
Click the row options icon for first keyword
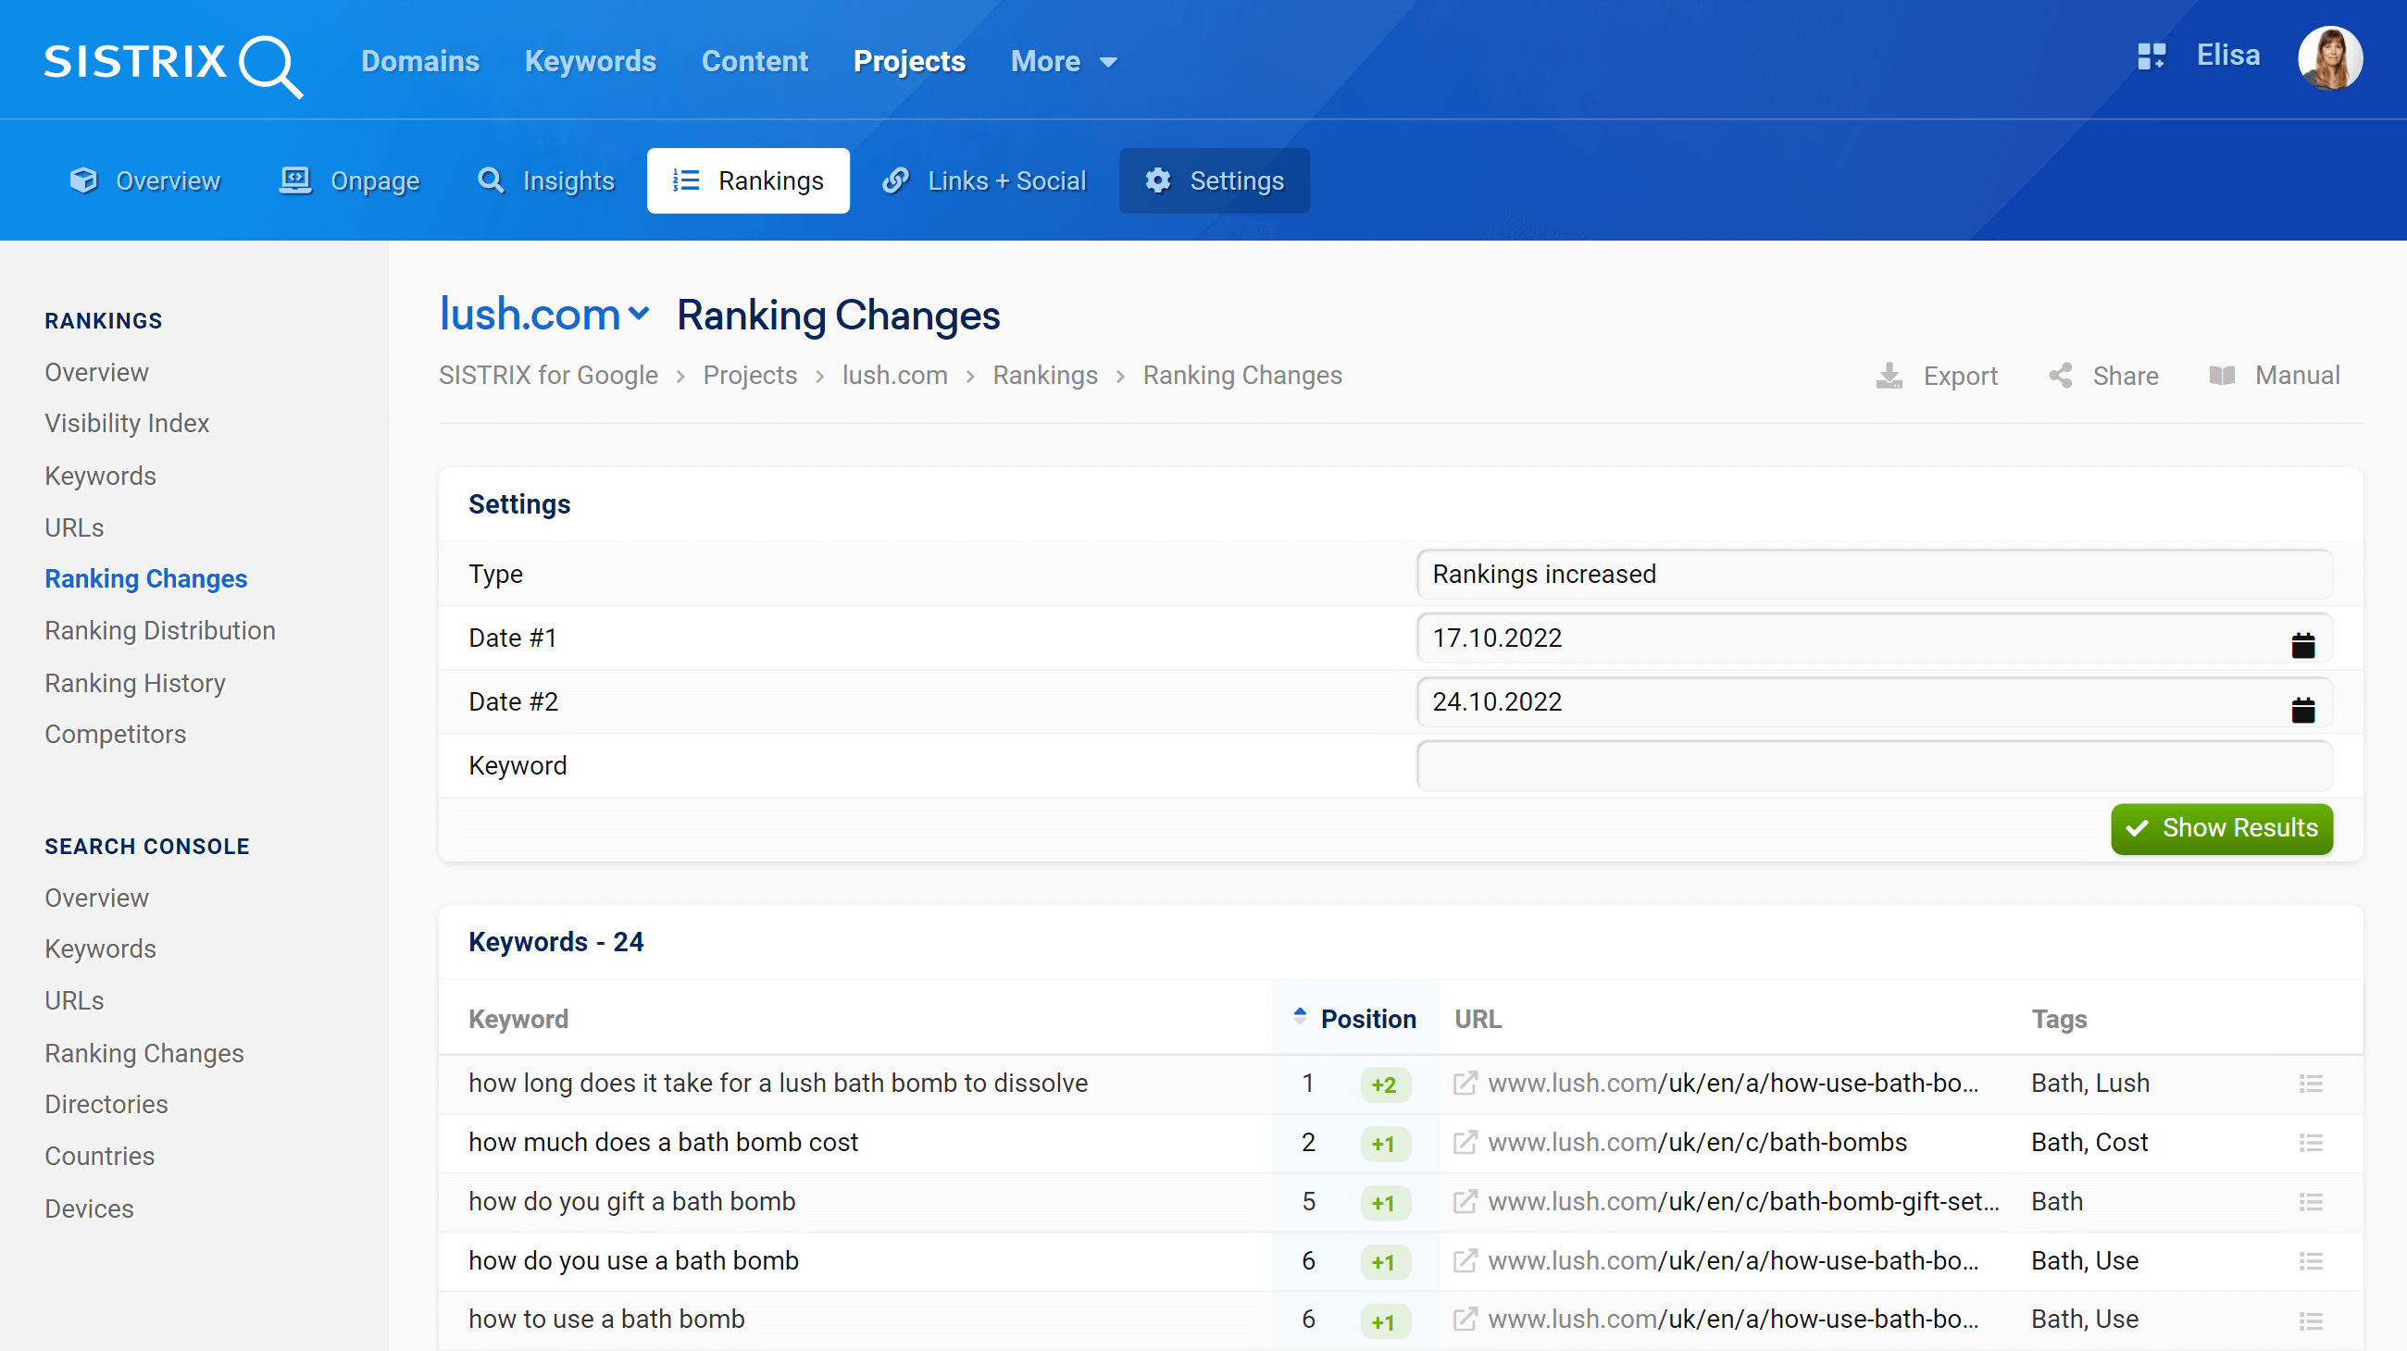coord(2311,1084)
